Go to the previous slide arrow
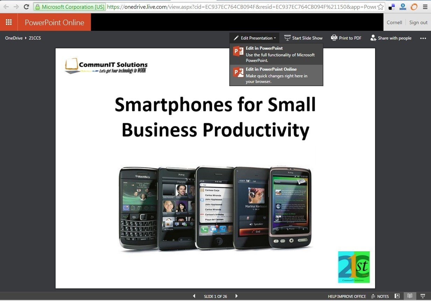Viewport: 431px width, 301px height. [x=194, y=296]
